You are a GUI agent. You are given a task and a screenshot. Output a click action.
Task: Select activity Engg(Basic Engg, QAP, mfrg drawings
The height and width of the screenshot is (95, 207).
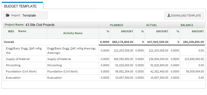coord(72,50)
